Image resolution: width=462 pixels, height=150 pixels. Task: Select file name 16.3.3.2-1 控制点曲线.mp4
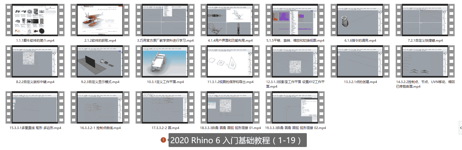click(x=100, y=128)
